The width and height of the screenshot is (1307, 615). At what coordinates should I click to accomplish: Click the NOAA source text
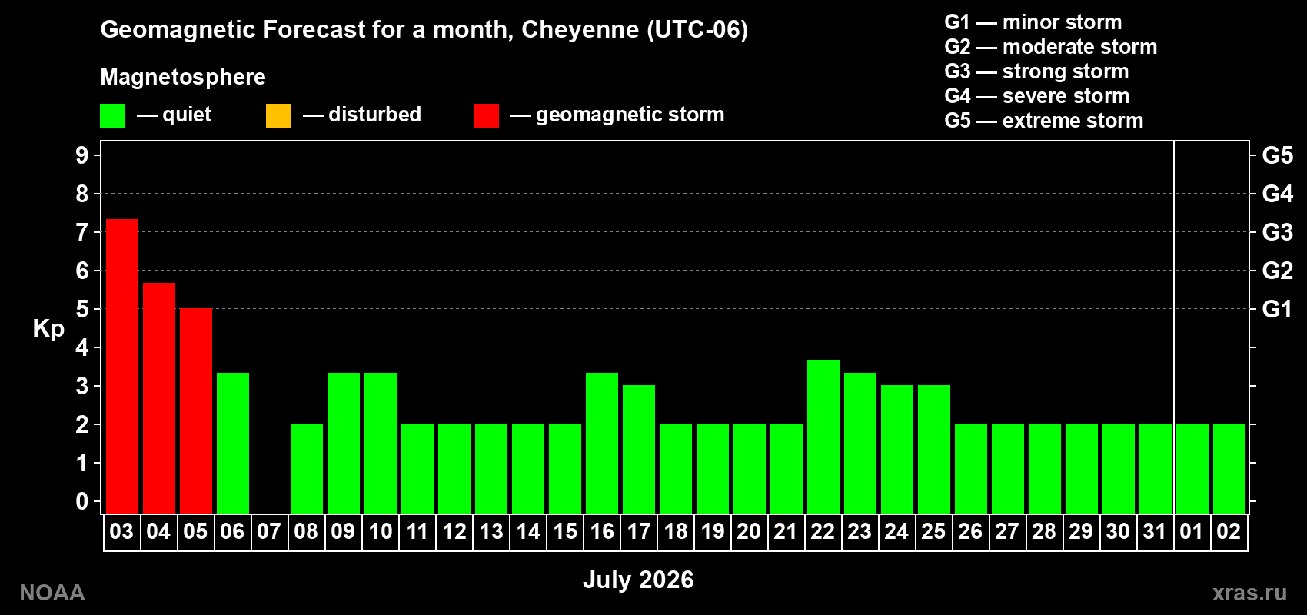(x=52, y=593)
